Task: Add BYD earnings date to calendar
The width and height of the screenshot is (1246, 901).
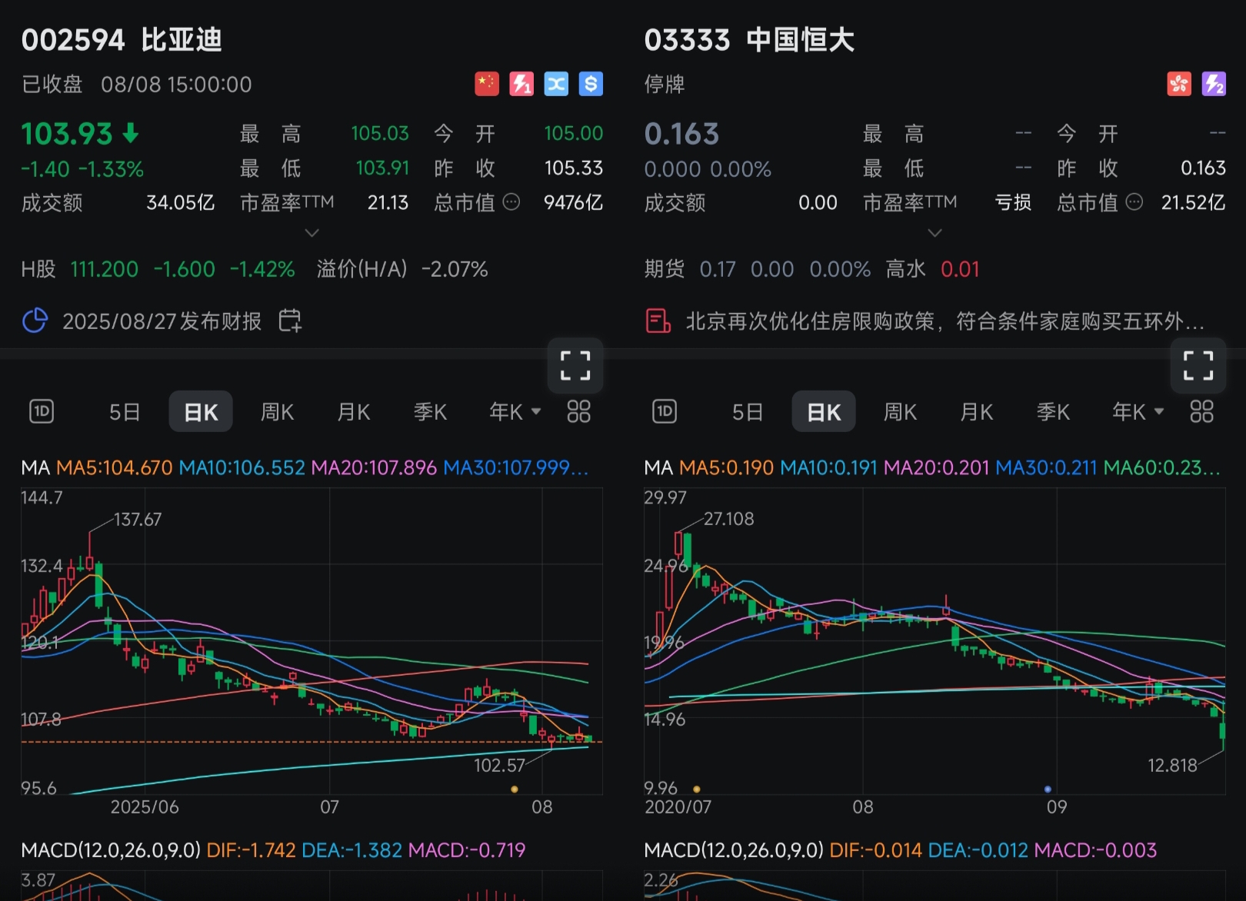Action: pos(290,321)
